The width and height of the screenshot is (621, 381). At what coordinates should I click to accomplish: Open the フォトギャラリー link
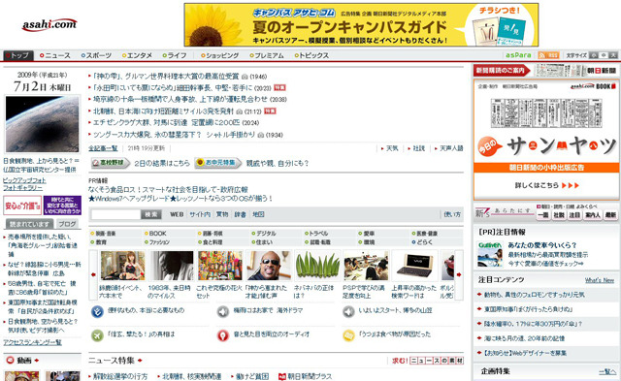pyautogui.click(x=22, y=188)
